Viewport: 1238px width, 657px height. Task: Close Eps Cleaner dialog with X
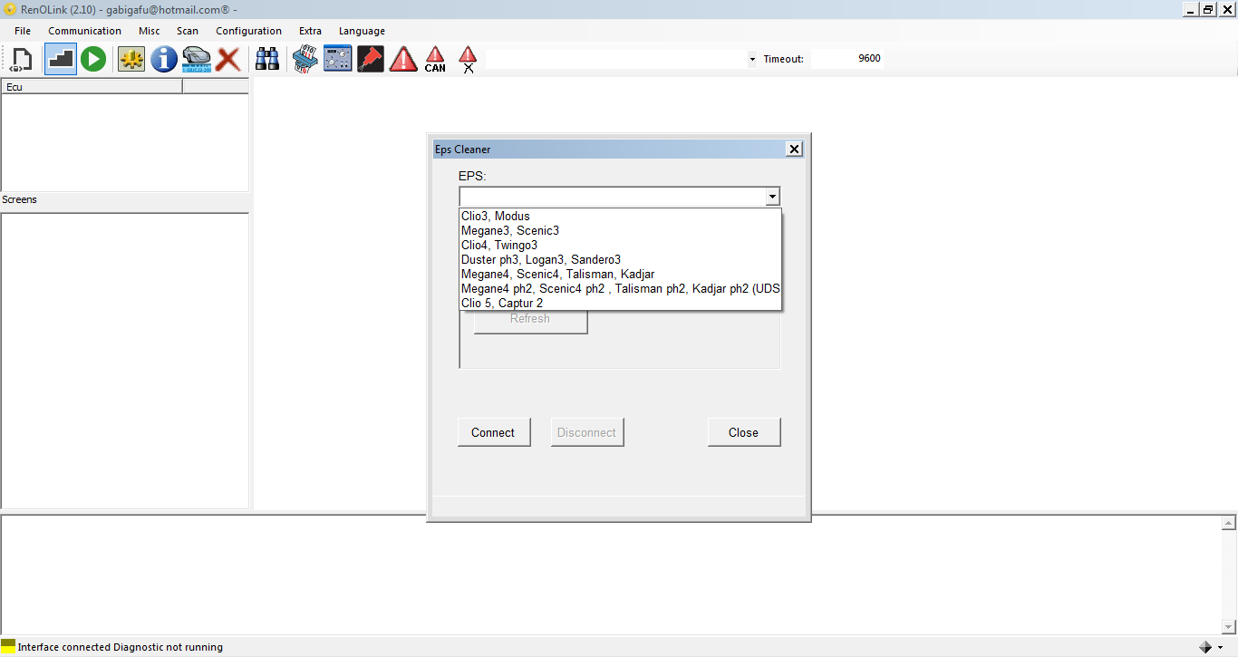[794, 150]
